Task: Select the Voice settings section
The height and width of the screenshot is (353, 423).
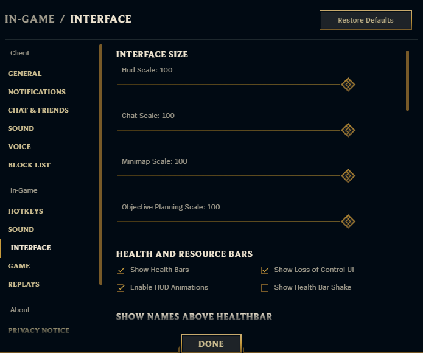Action: (x=19, y=147)
